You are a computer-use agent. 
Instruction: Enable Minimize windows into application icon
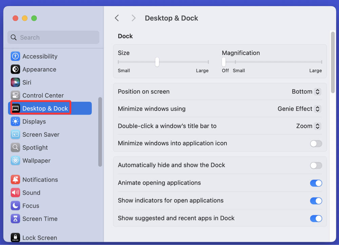pos(316,144)
